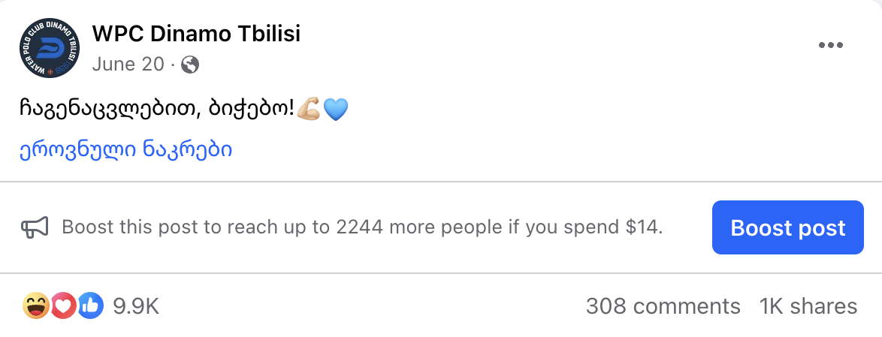Click the Georgian post text ჩაგენაცვლებით, ბიჭებო!

click(157, 109)
